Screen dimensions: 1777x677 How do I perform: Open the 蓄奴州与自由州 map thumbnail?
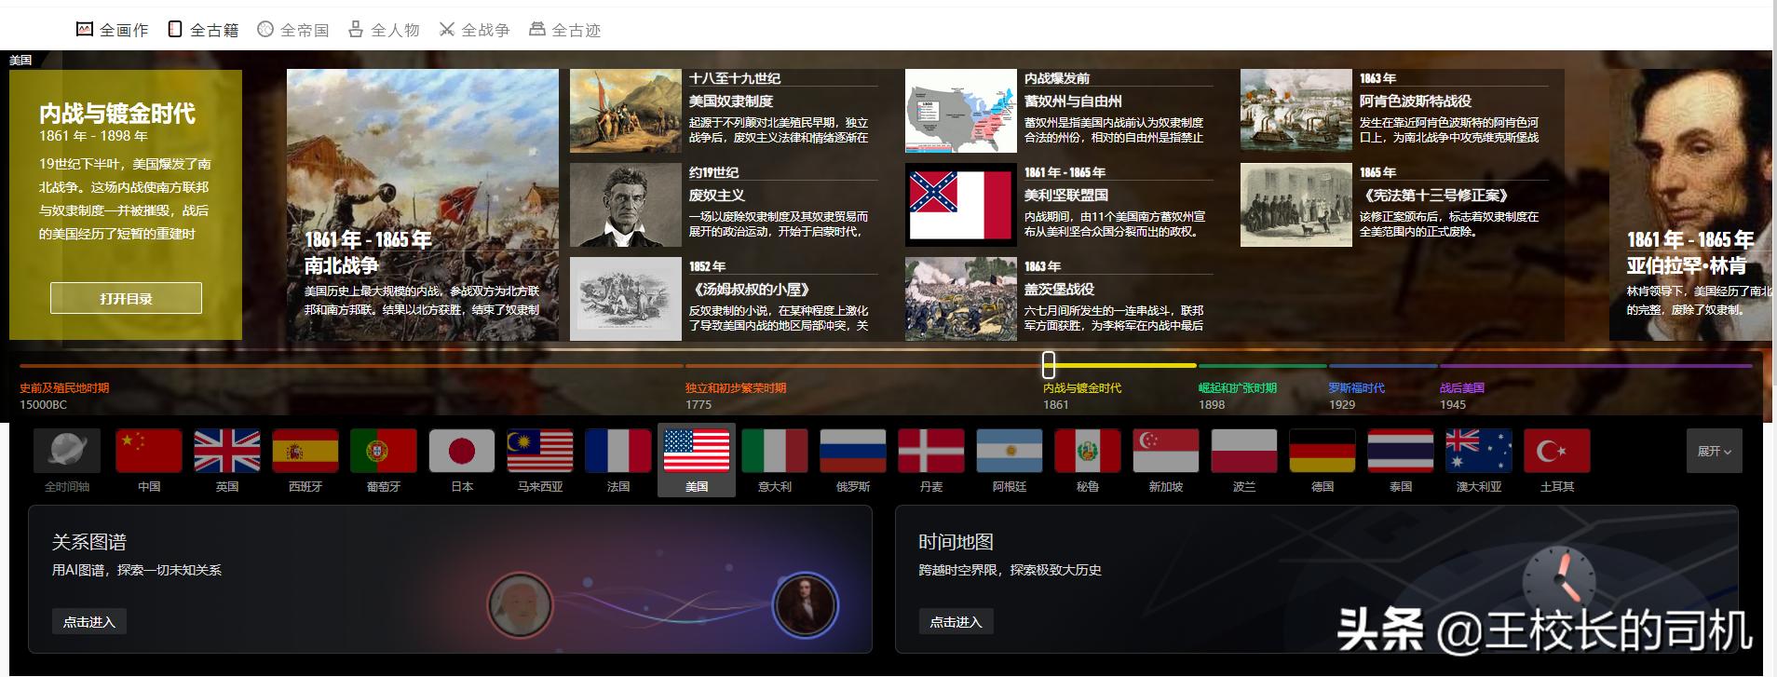click(x=961, y=111)
